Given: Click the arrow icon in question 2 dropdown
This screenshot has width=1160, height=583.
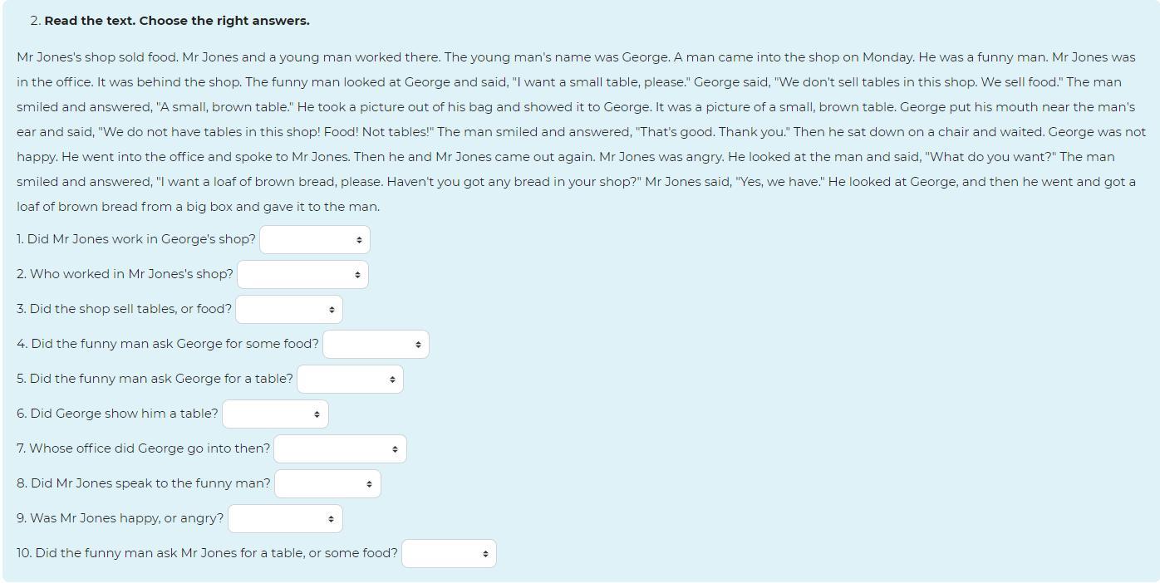Looking at the screenshot, I should 357,274.
